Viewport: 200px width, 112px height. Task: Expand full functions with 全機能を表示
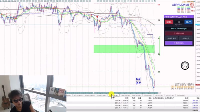click(179, 43)
